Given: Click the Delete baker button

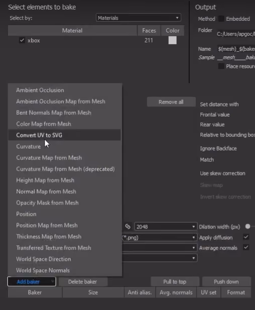Looking at the screenshot, I should pos(83,281).
